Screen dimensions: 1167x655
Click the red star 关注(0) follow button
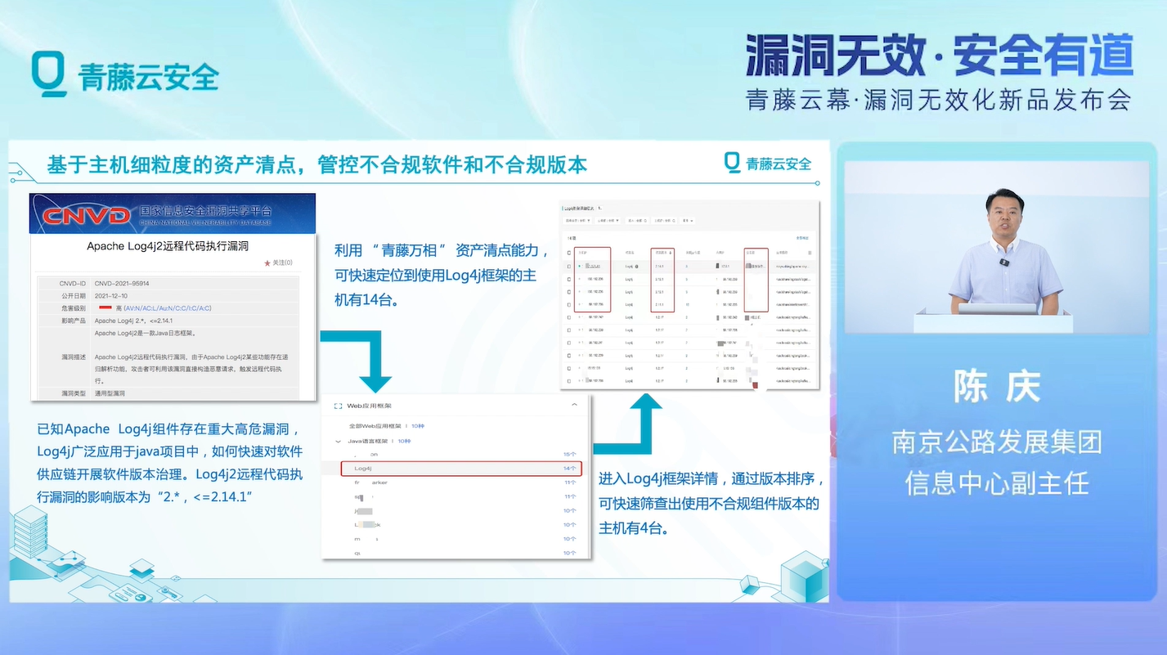278,262
